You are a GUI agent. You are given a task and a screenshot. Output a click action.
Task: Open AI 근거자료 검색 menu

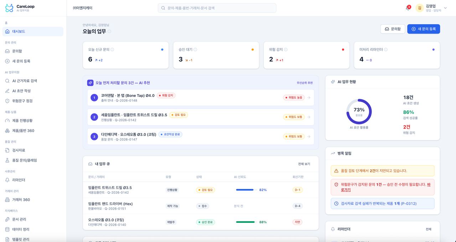pyautogui.click(x=33, y=81)
